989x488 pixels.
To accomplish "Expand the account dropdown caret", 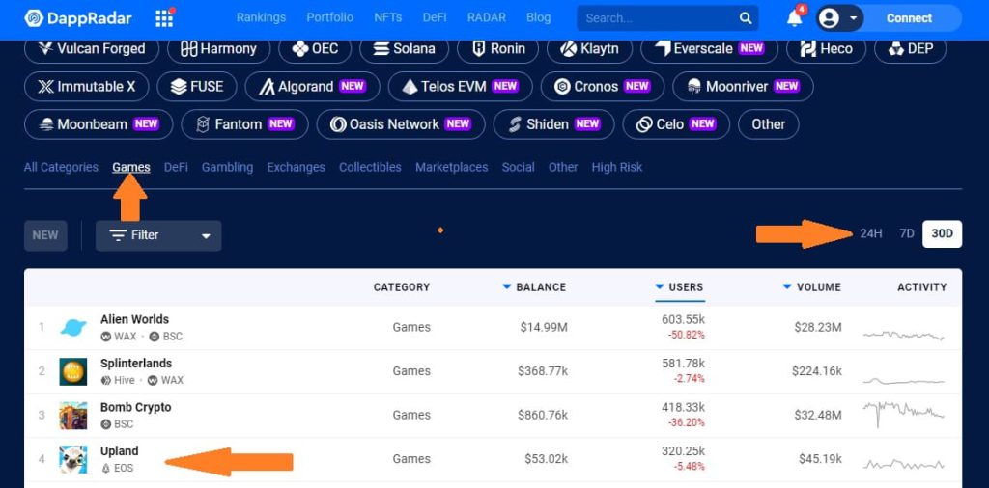I will [854, 18].
